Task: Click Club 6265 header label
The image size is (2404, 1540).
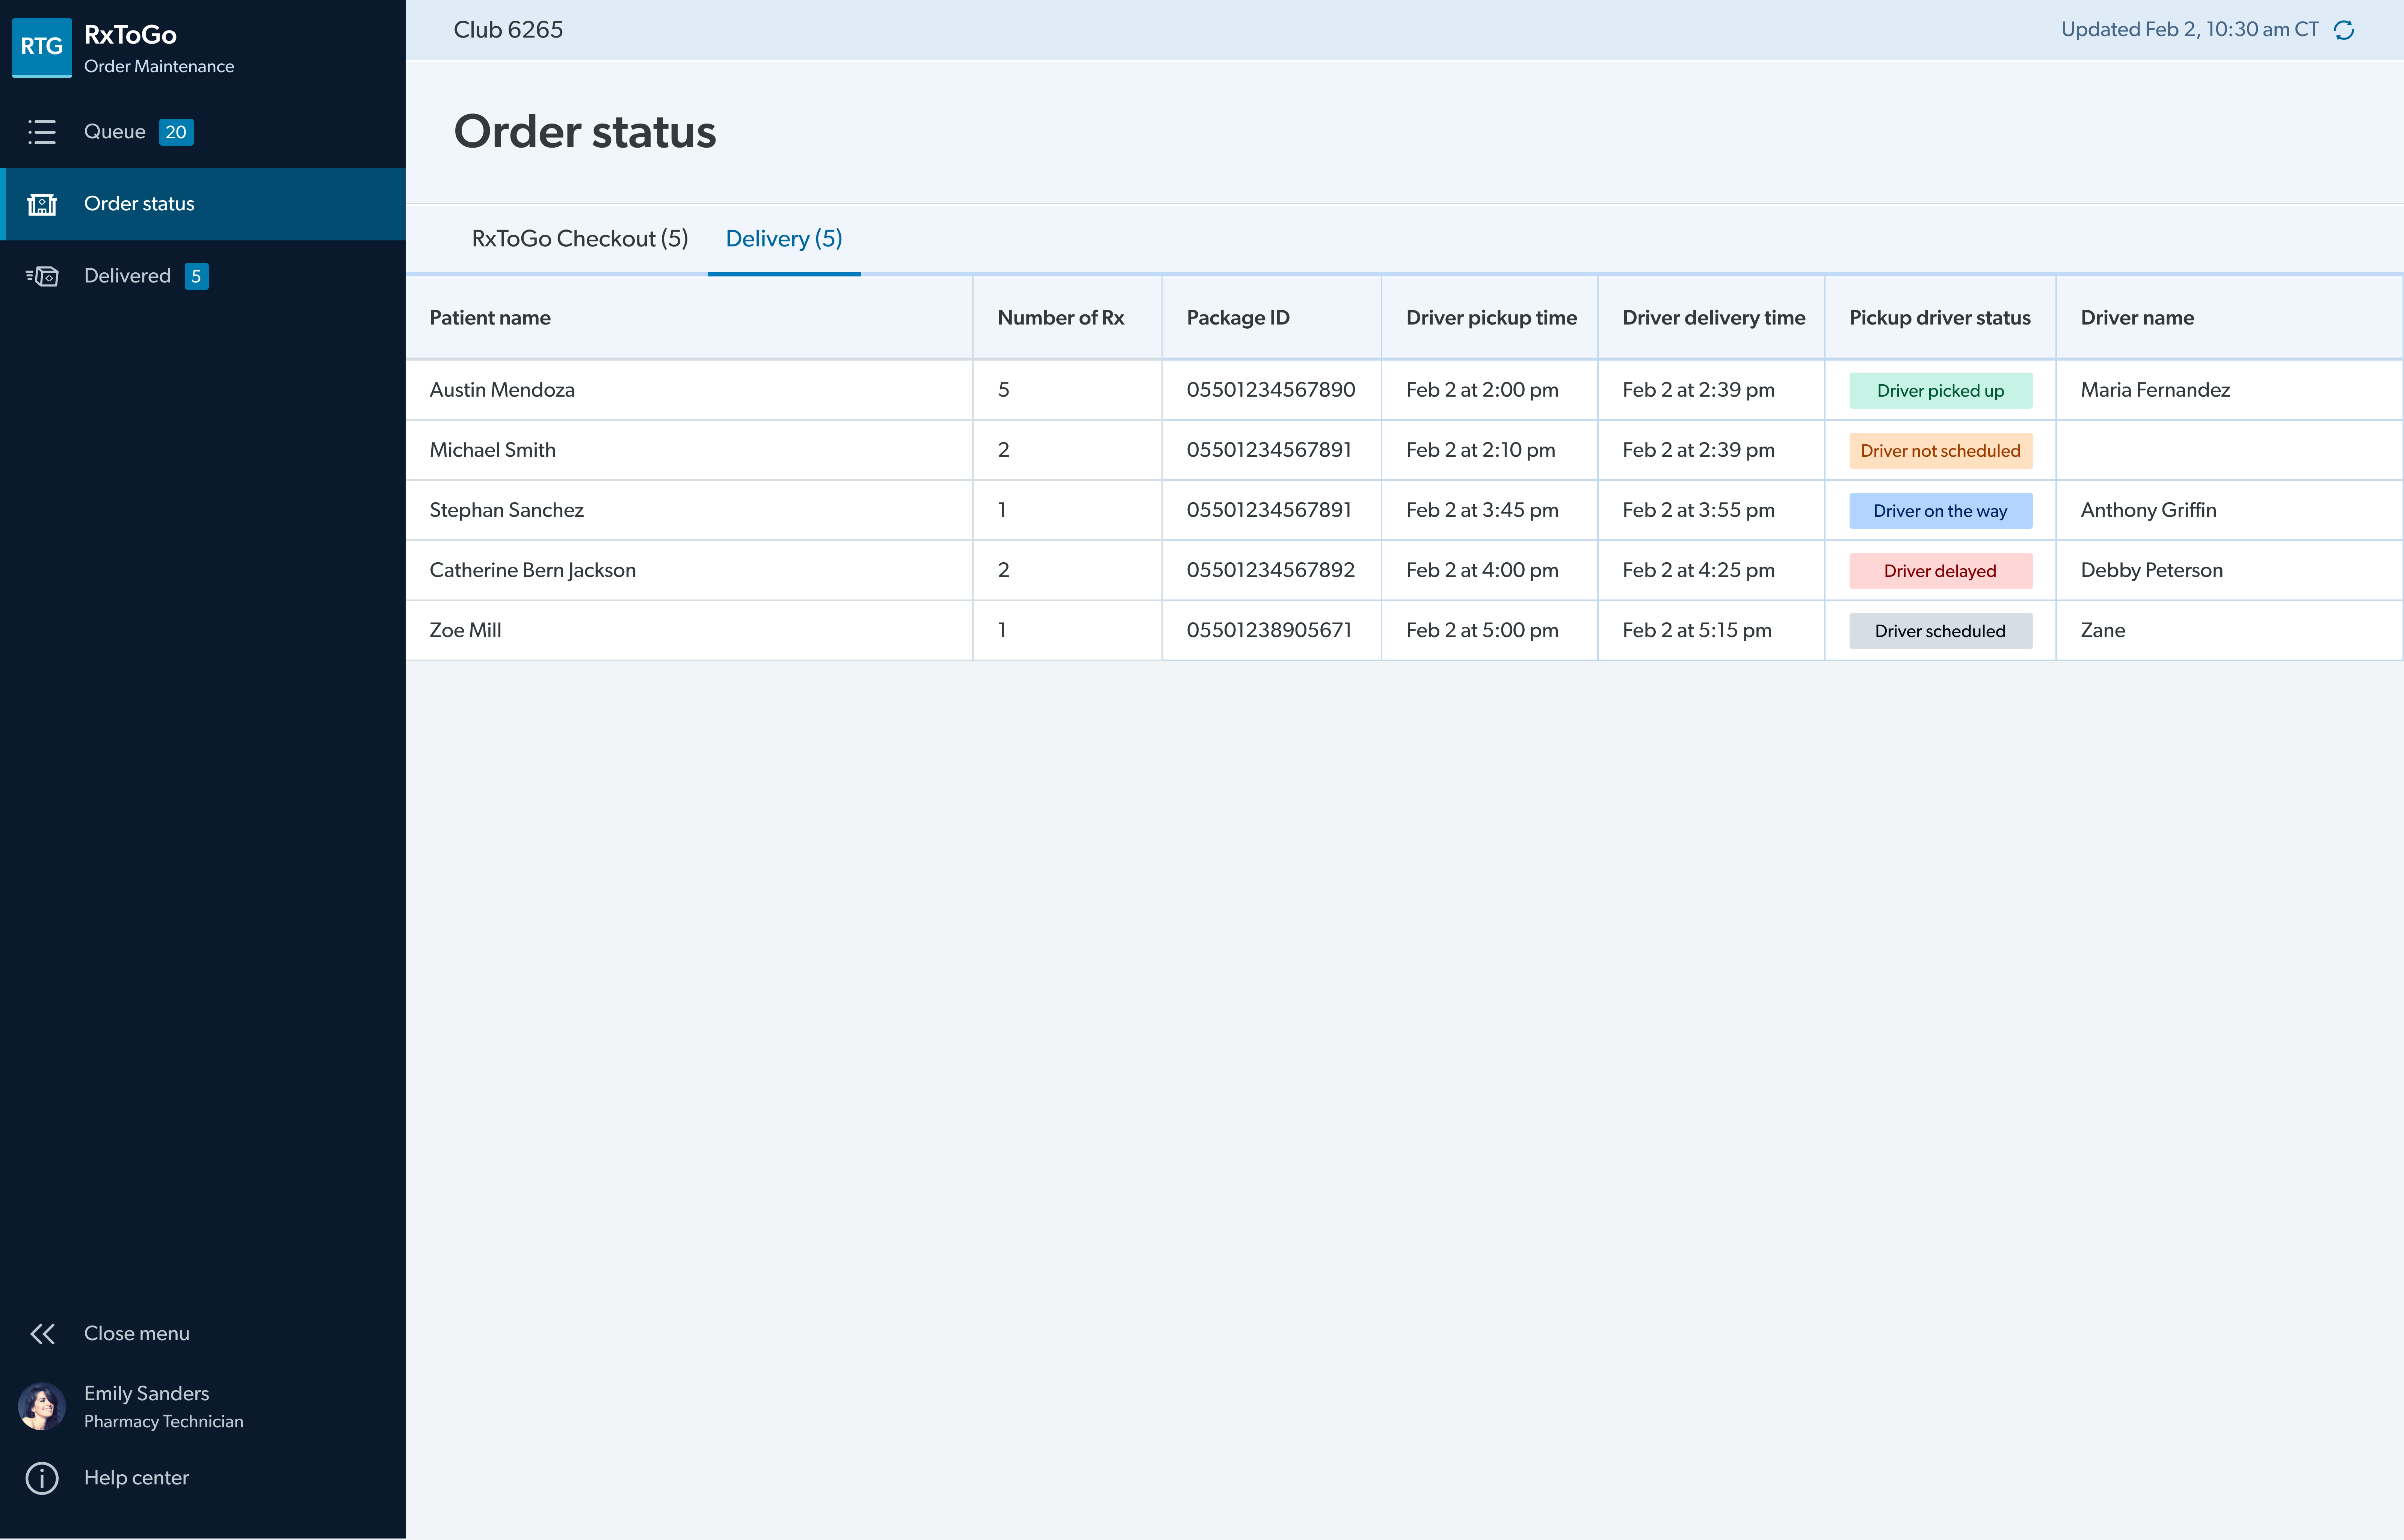Action: pos(508,30)
